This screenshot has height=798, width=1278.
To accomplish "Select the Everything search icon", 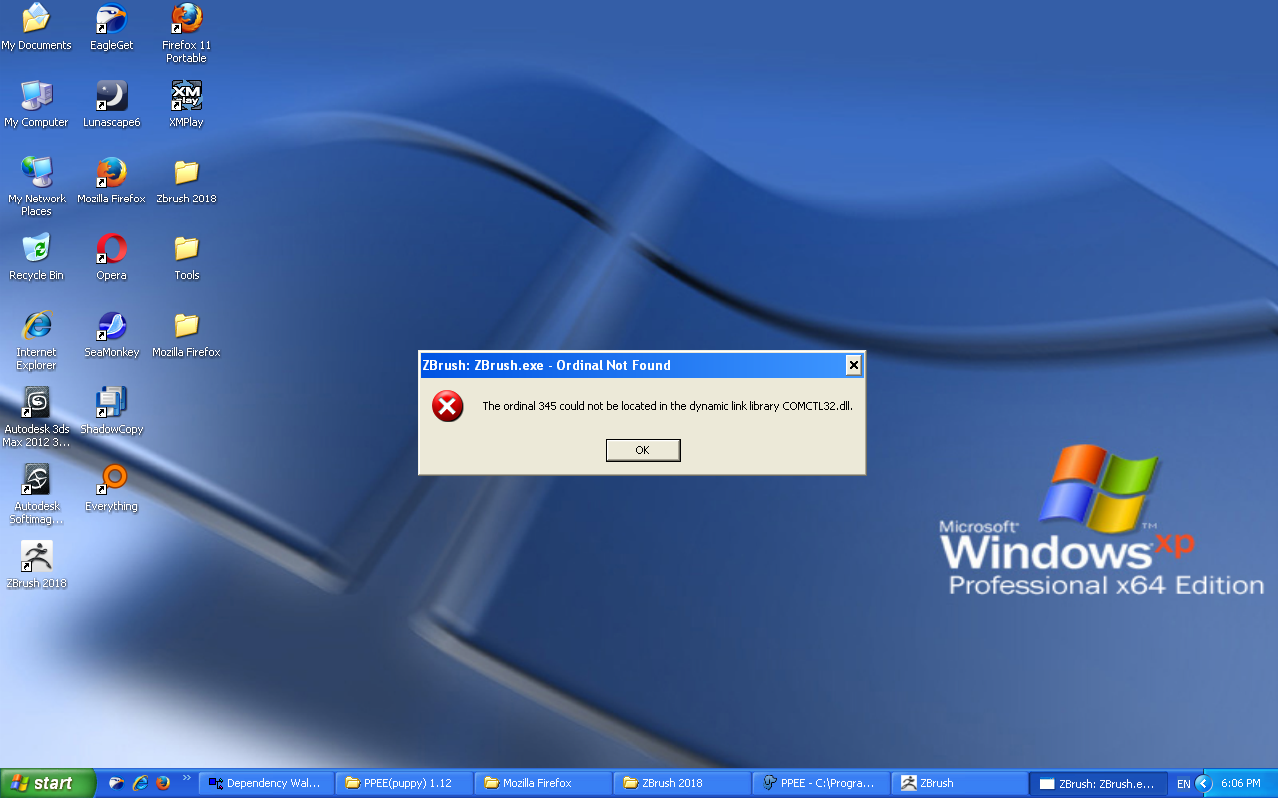I will point(112,488).
